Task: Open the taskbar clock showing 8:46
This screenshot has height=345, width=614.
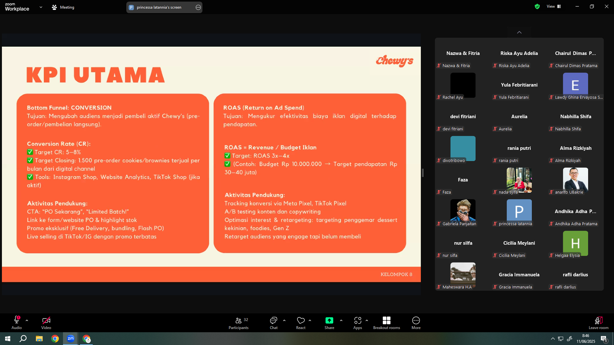Action: point(586,339)
